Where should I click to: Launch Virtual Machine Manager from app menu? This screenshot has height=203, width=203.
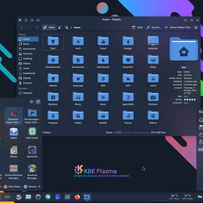pos(14,172)
